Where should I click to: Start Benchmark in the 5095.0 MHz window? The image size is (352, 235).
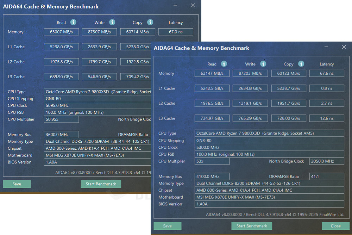coord(101,184)
